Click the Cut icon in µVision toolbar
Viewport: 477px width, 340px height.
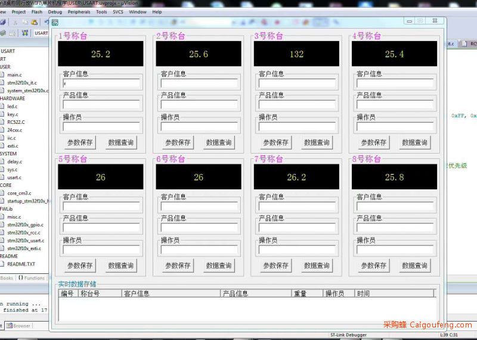[x=16, y=22]
